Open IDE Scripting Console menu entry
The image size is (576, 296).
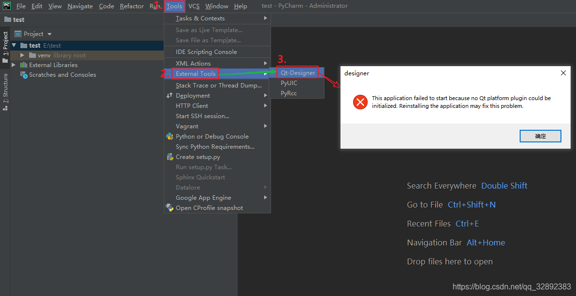(x=206, y=52)
